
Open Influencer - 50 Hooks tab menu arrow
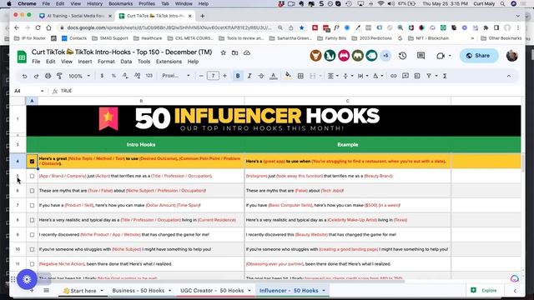coord(324,291)
